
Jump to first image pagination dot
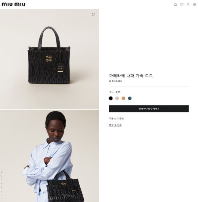pyautogui.click(x=2, y=172)
